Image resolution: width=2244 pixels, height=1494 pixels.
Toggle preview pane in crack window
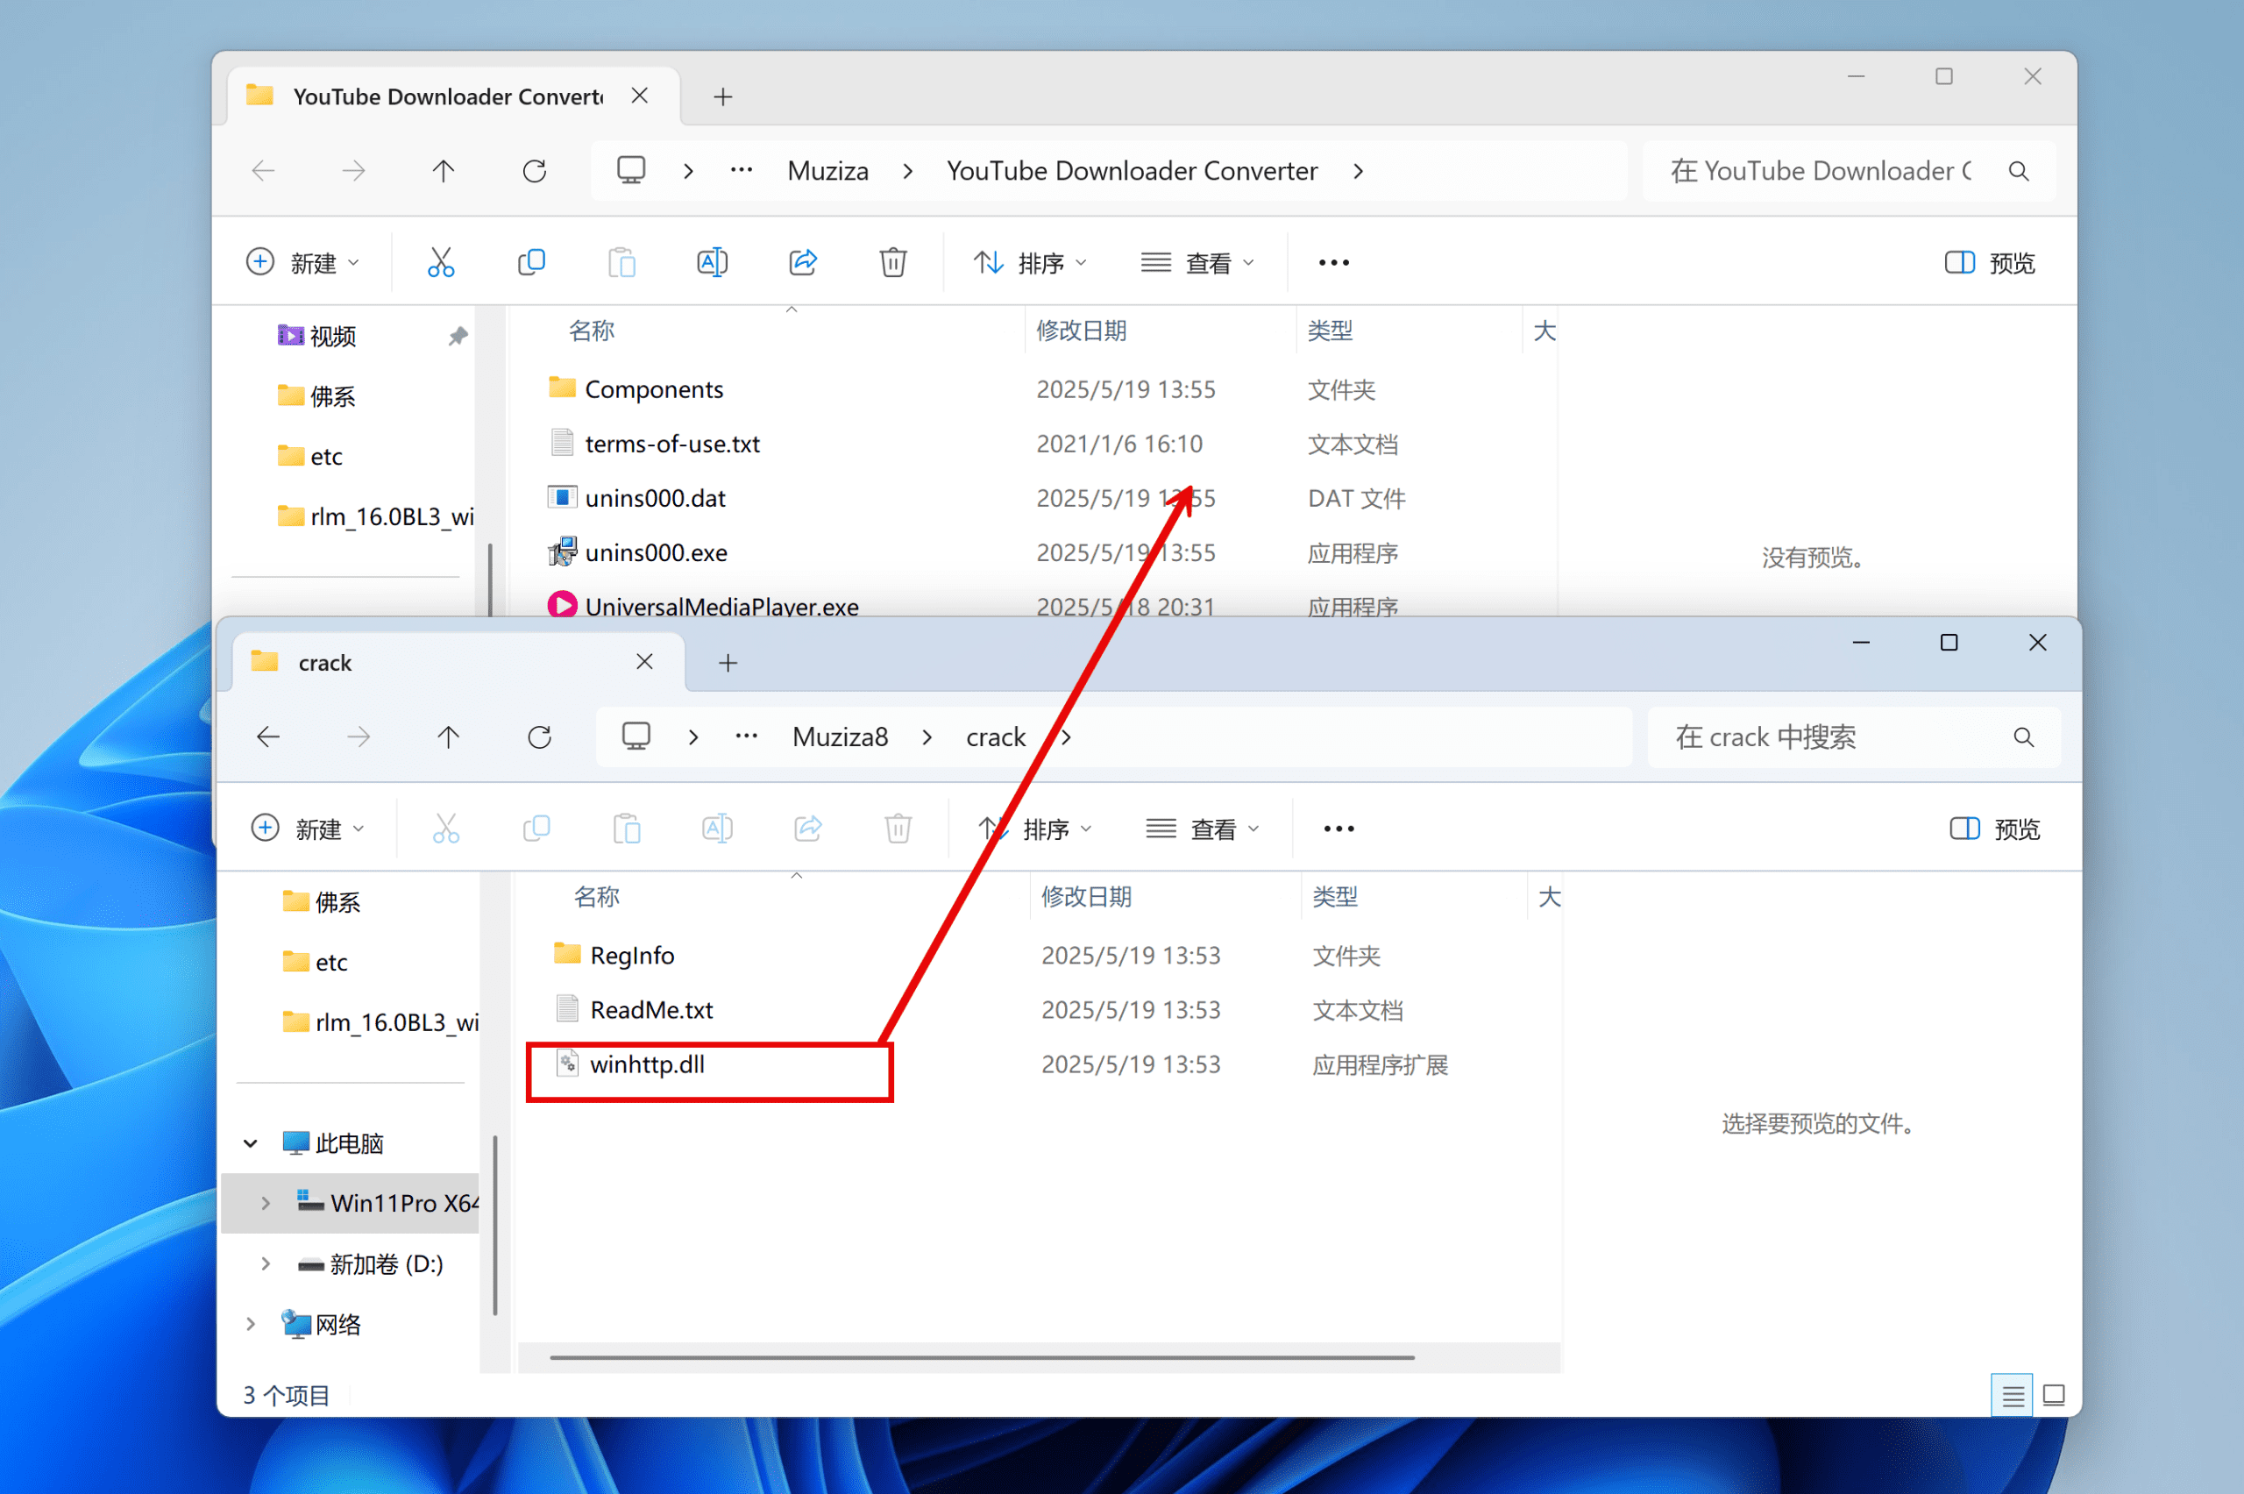point(1994,829)
